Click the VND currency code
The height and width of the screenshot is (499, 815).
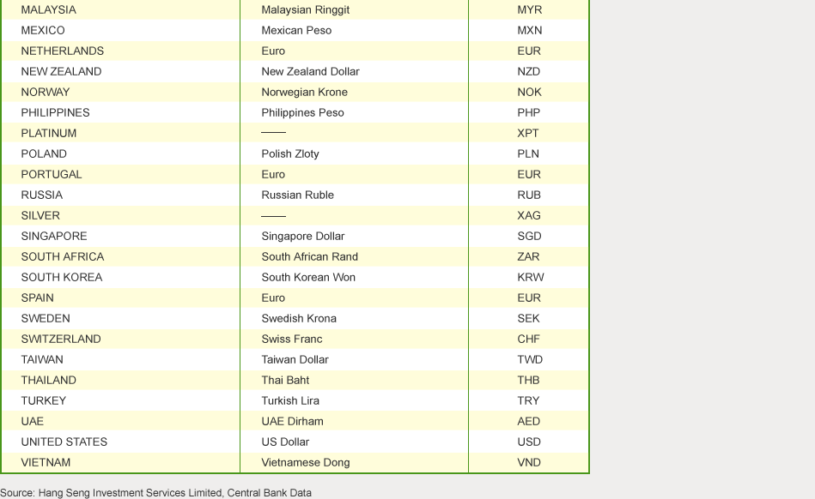(x=529, y=462)
